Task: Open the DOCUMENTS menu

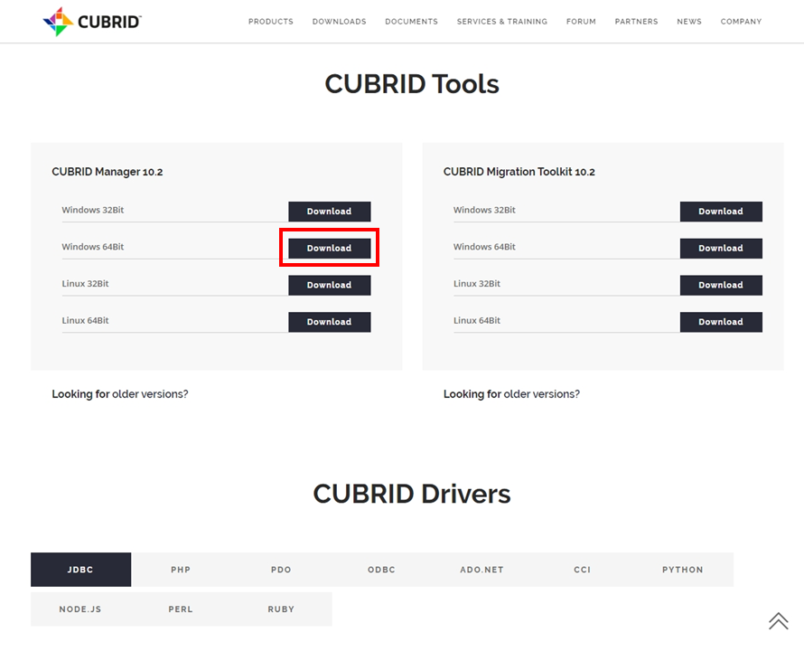Action: point(411,22)
